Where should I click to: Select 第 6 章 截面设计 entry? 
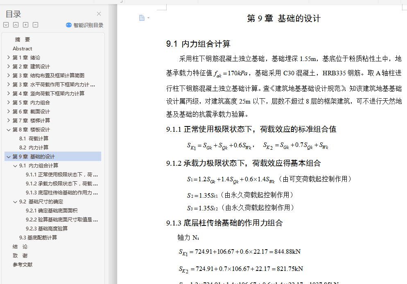(31, 112)
